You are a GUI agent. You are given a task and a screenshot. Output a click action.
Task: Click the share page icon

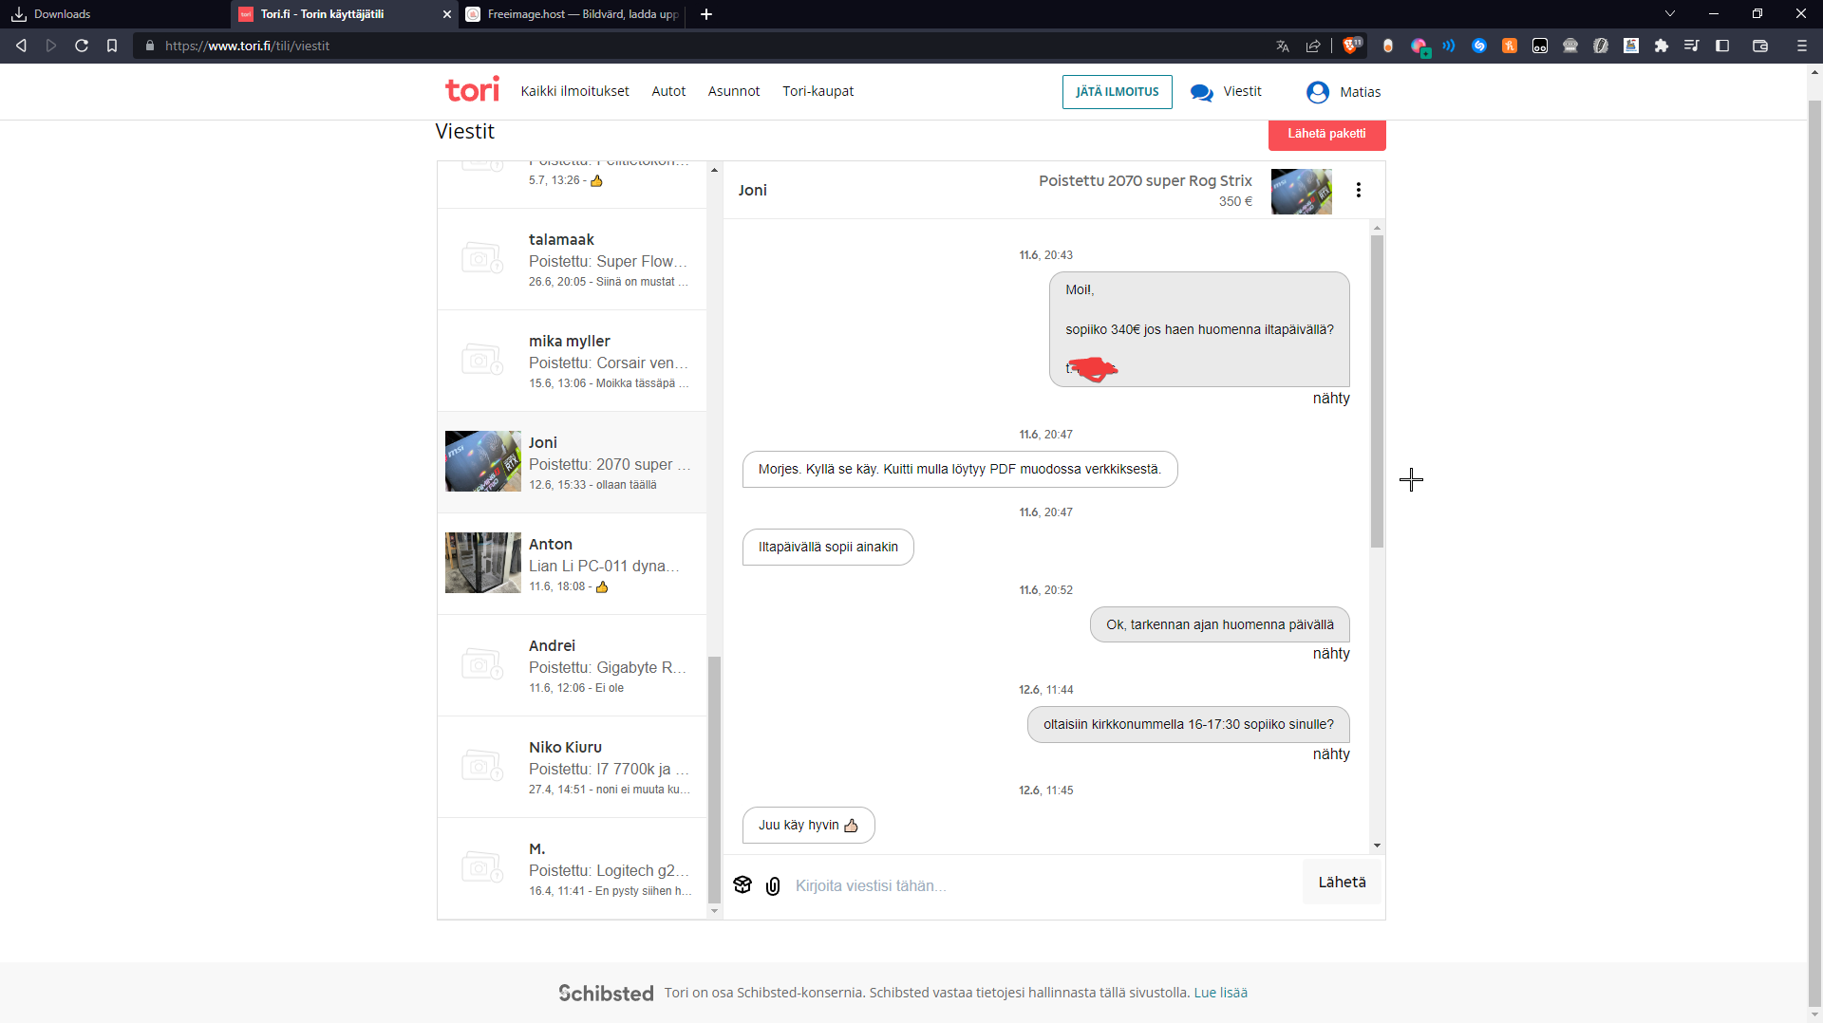click(1313, 46)
